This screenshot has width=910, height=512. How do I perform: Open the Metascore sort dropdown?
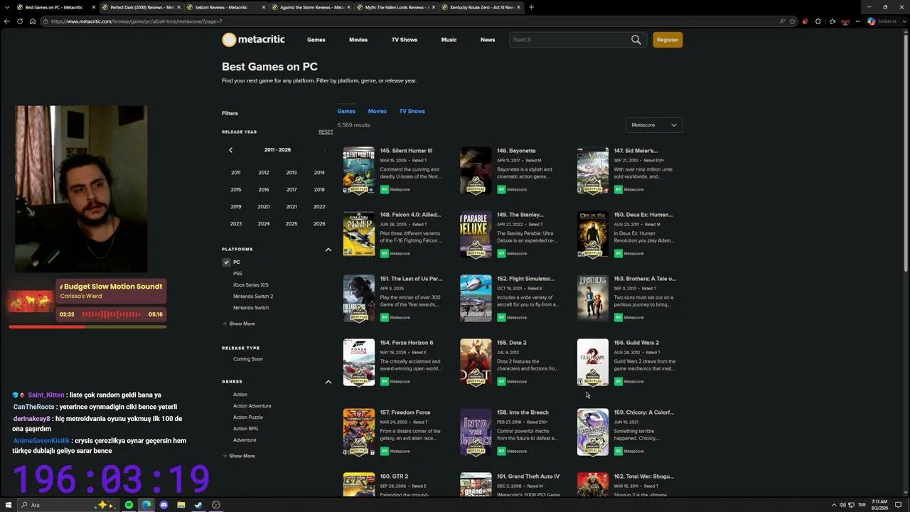pyautogui.click(x=654, y=125)
